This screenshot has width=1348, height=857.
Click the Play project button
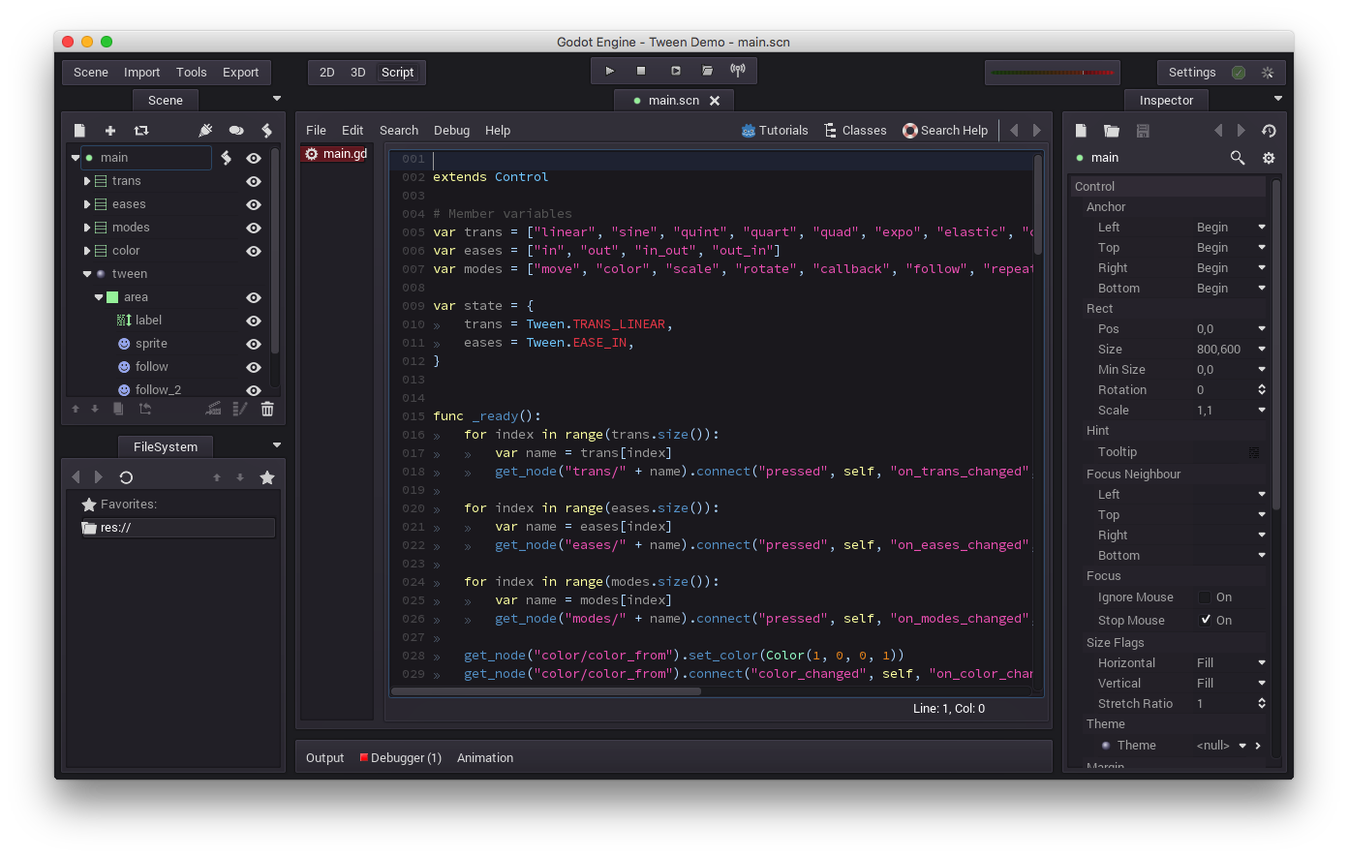coord(609,71)
